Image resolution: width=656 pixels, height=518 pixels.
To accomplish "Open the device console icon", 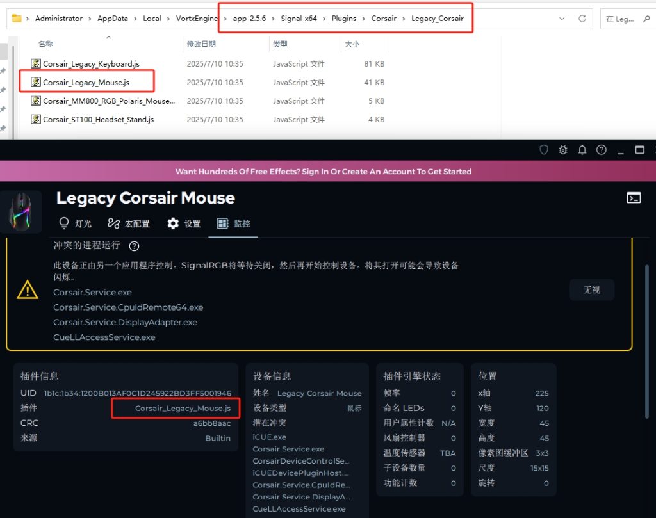I will click(634, 198).
